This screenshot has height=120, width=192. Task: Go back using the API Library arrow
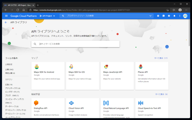pos(6,22)
